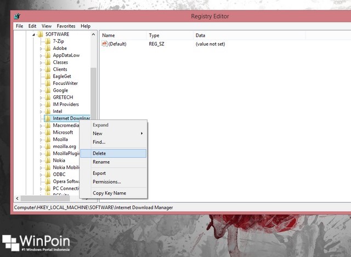Viewport: 351px width, 257px height.
Task: Expand the Google key
Action: click(x=41, y=90)
